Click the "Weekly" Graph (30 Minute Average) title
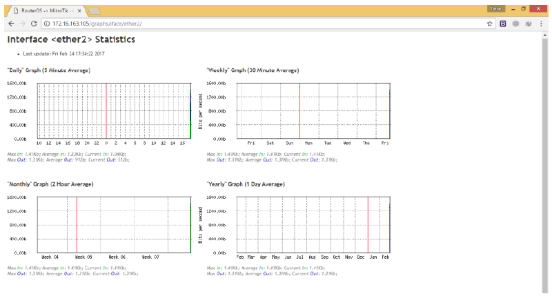Image resolution: width=552 pixels, height=305 pixels. pos(253,70)
